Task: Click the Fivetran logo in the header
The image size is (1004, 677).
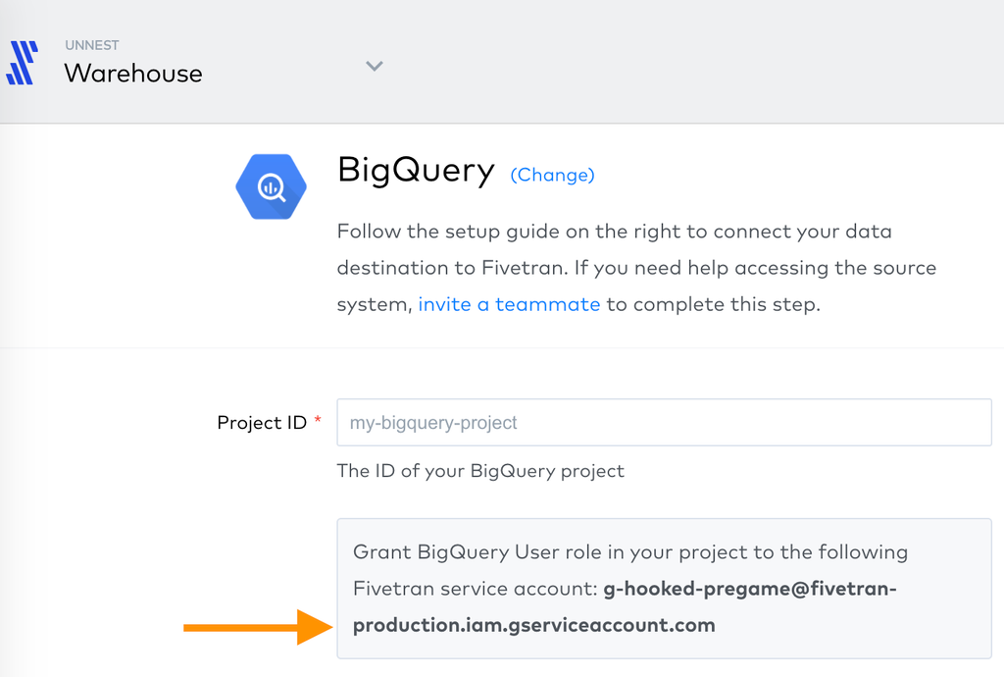Action: coord(22,62)
